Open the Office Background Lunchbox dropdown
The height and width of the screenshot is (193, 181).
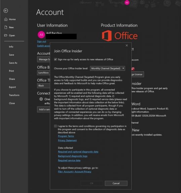[43, 73]
